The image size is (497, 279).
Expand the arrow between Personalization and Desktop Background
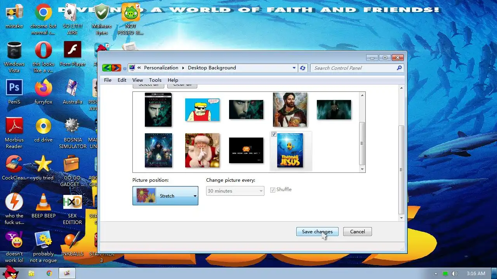[183, 68]
